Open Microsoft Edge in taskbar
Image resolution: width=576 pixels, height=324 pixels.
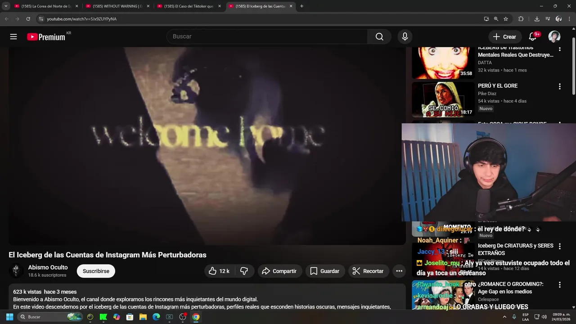click(156, 317)
